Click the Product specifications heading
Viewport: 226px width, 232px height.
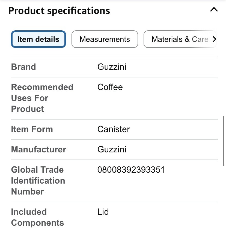(59, 10)
